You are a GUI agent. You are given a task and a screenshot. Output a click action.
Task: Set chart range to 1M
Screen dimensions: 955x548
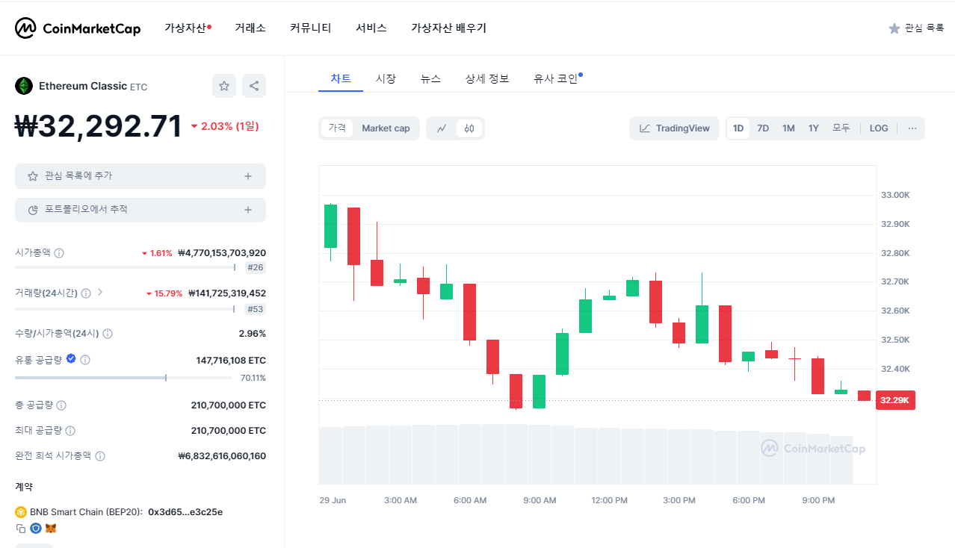coord(788,128)
